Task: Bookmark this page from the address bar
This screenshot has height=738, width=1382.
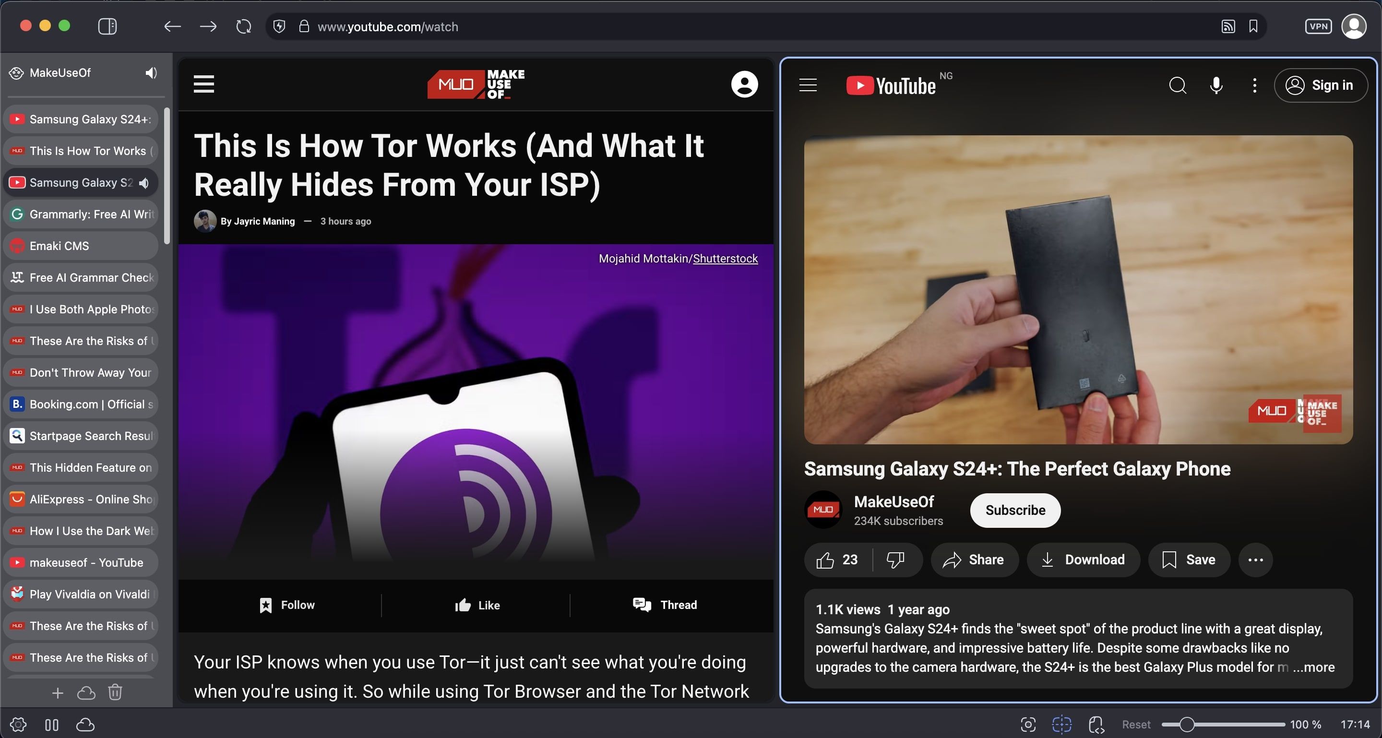Action: coord(1253,26)
